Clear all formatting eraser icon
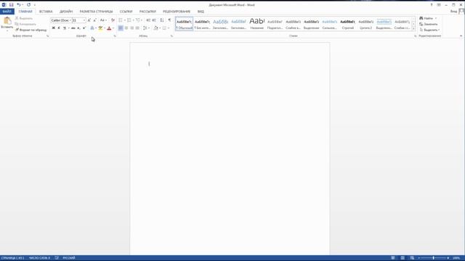Image resolution: width=465 pixels, height=261 pixels. [x=113, y=20]
